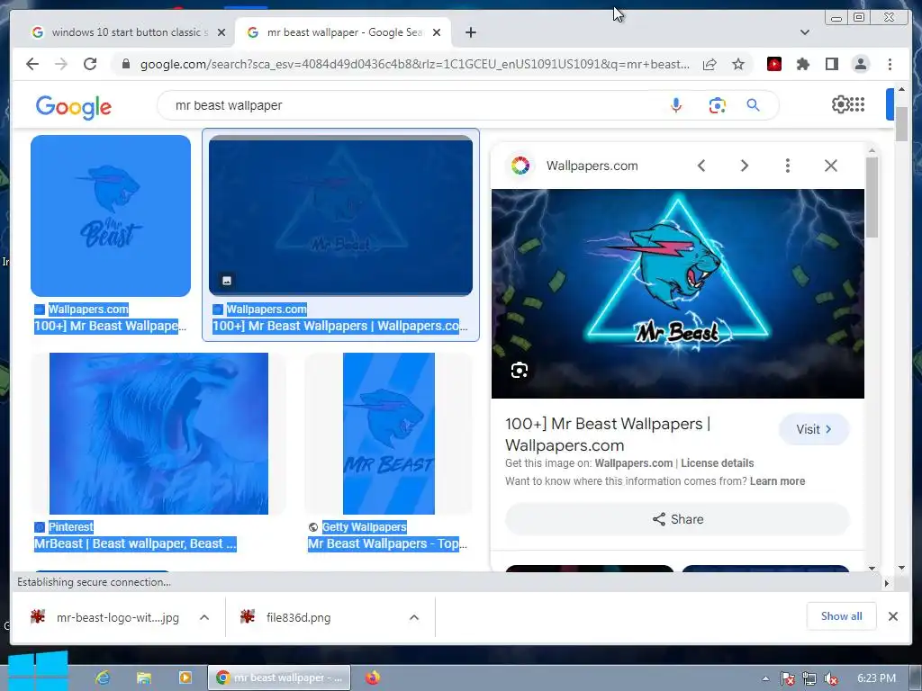Expand options for mr-beast-logo jpg download
The height and width of the screenshot is (691, 922).
click(x=204, y=617)
